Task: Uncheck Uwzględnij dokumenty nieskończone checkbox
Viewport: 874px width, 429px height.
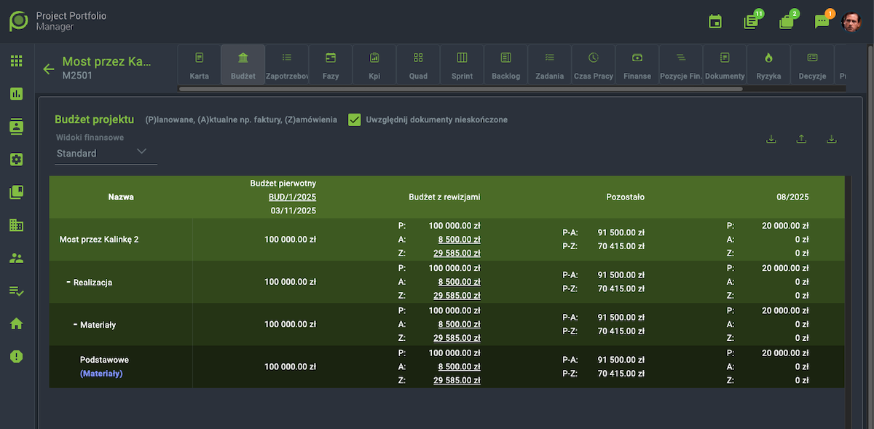Action: [x=355, y=119]
